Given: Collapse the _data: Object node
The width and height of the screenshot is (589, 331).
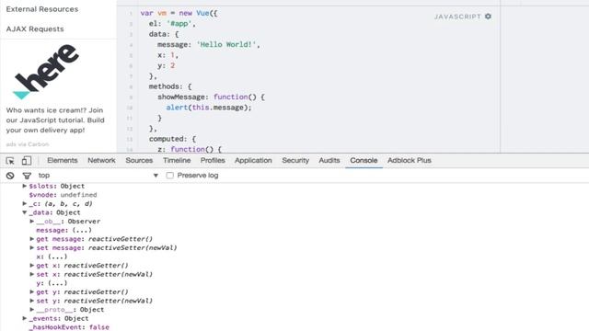Looking at the screenshot, I should 25,212.
